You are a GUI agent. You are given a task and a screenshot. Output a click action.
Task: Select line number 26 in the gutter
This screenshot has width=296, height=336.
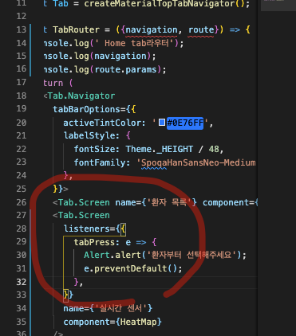click(22, 202)
